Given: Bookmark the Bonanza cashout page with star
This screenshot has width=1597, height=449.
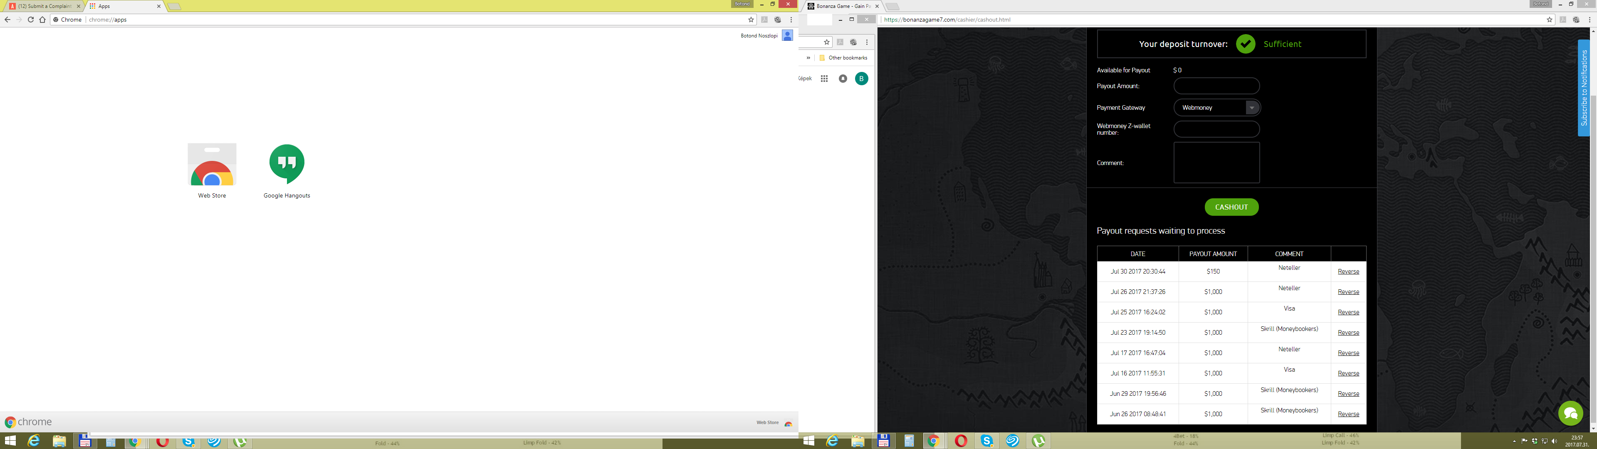Looking at the screenshot, I should click(x=1549, y=20).
